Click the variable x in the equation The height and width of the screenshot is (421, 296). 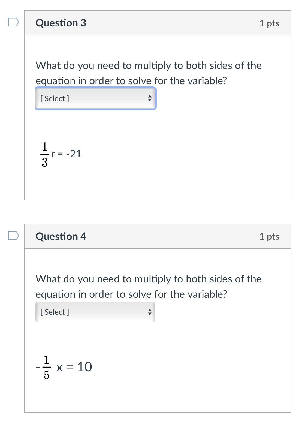click(x=59, y=368)
